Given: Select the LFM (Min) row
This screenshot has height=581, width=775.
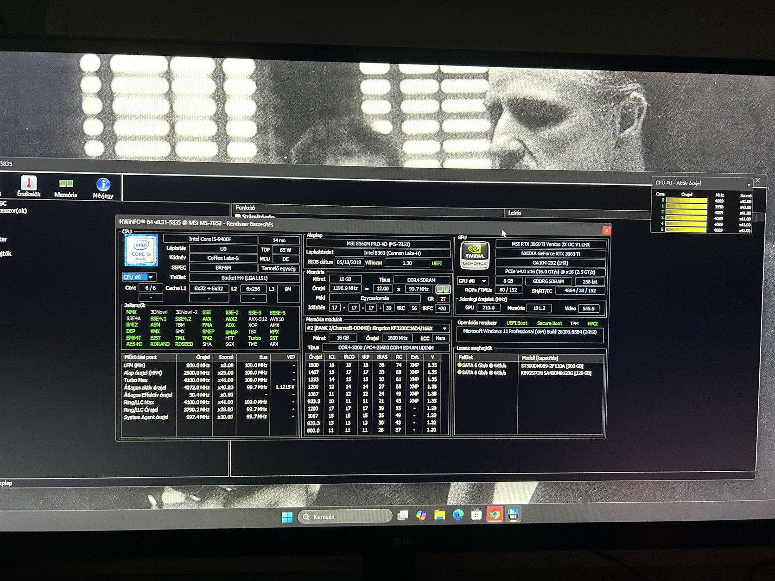Looking at the screenshot, I should click(210, 365).
